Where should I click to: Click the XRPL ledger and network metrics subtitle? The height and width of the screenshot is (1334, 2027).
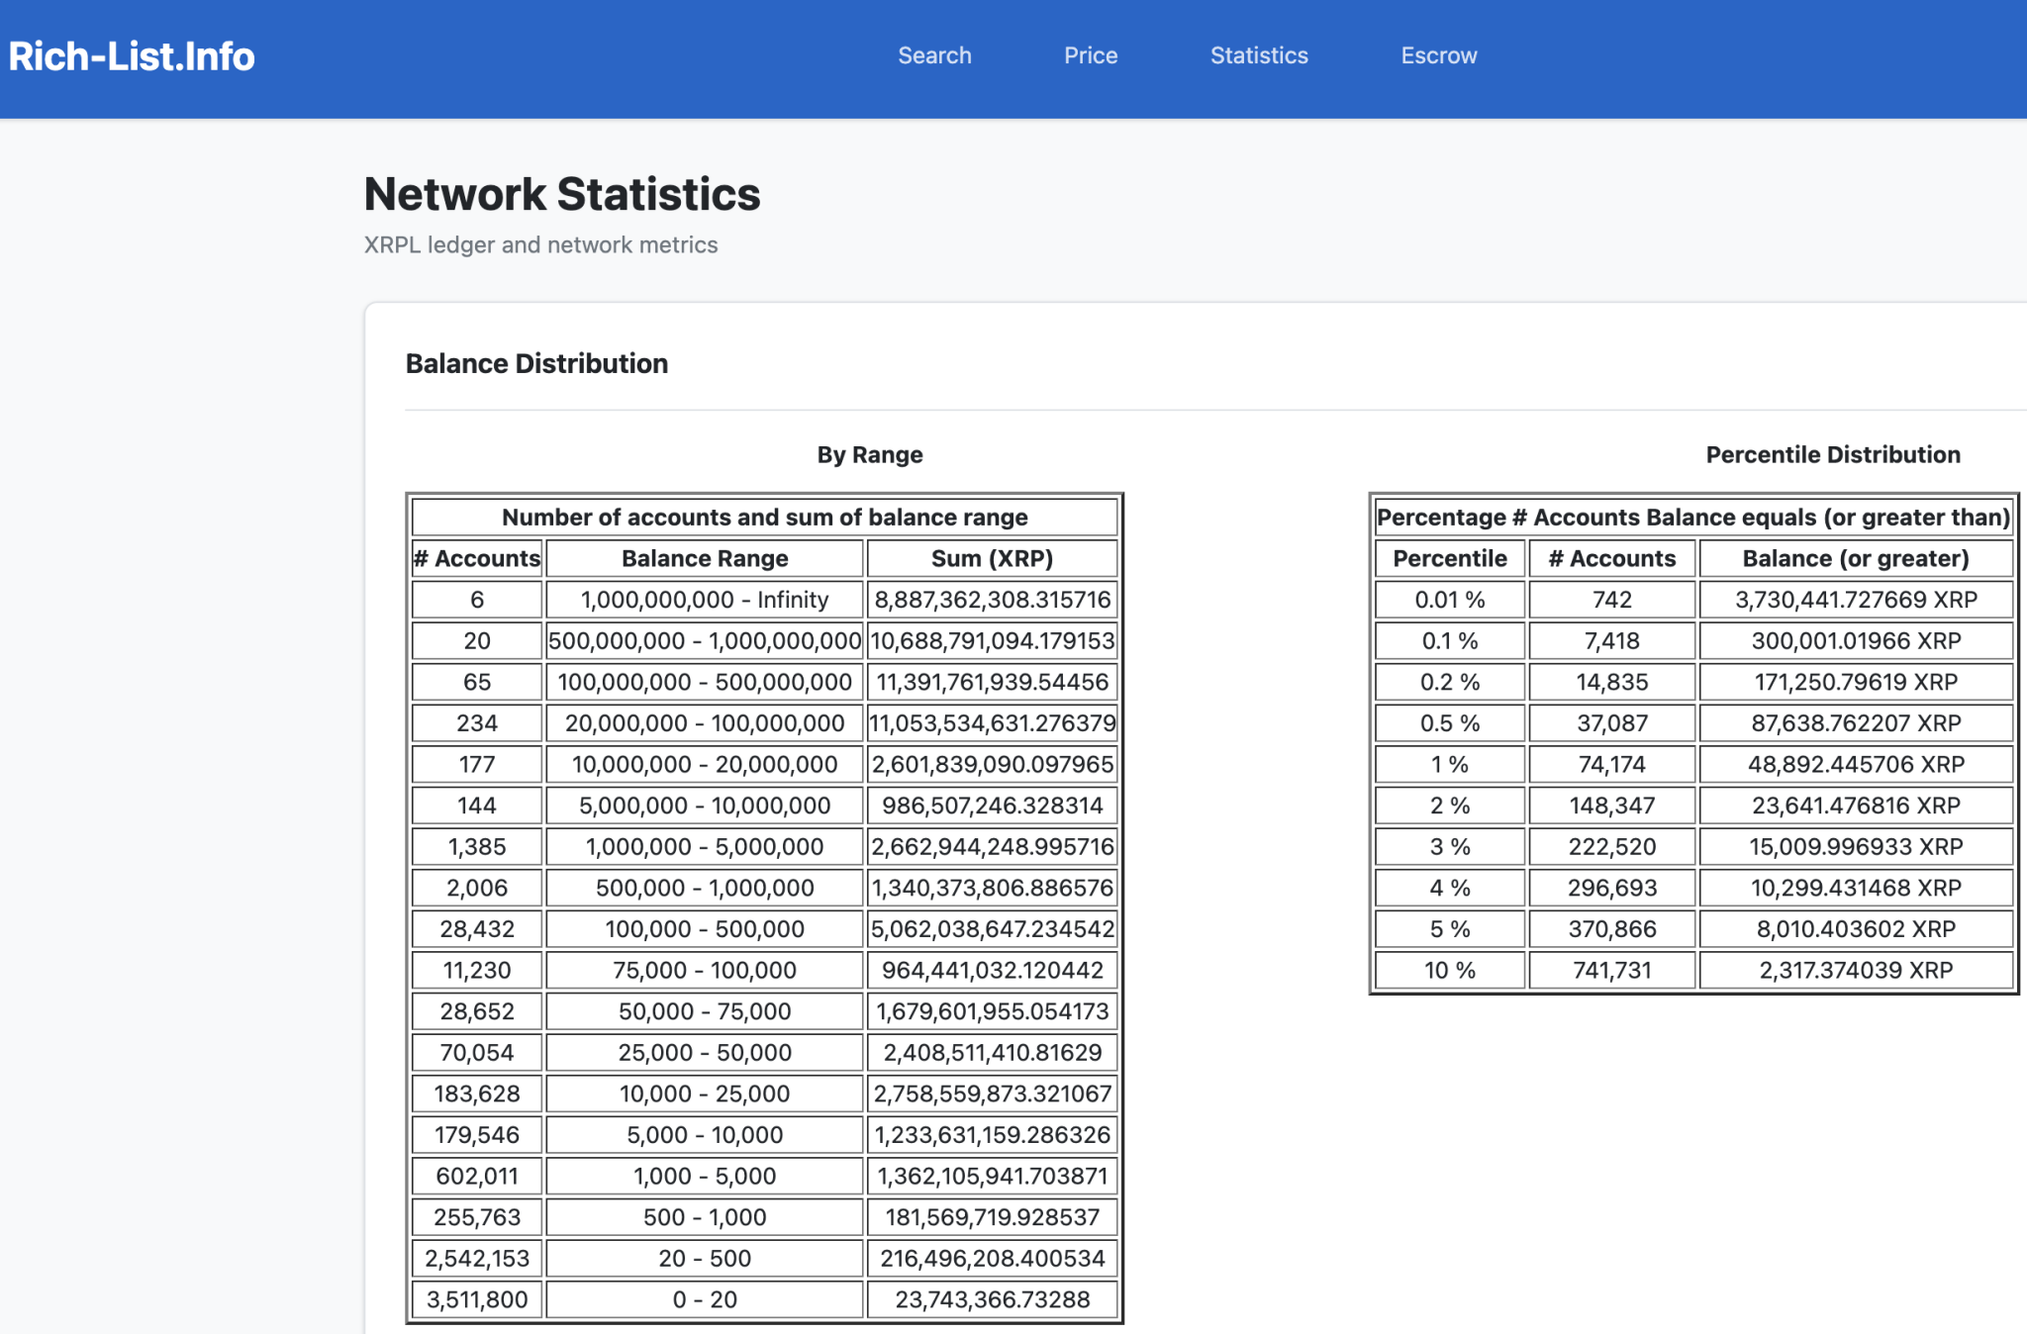tap(540, 244)
